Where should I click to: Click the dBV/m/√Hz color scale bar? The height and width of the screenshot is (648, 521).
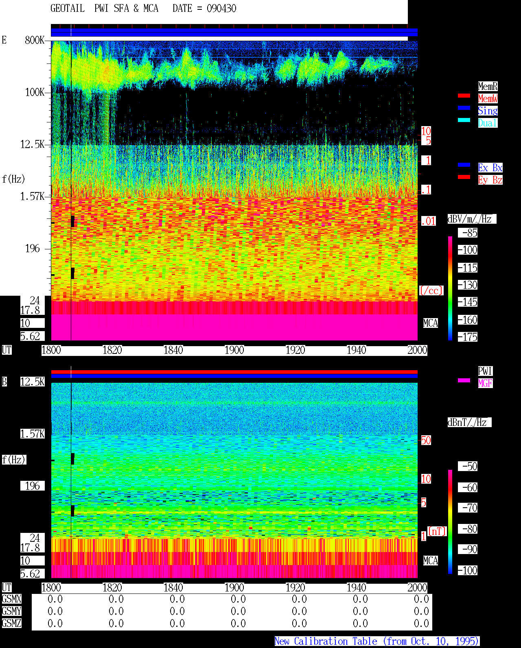[450, 288]
